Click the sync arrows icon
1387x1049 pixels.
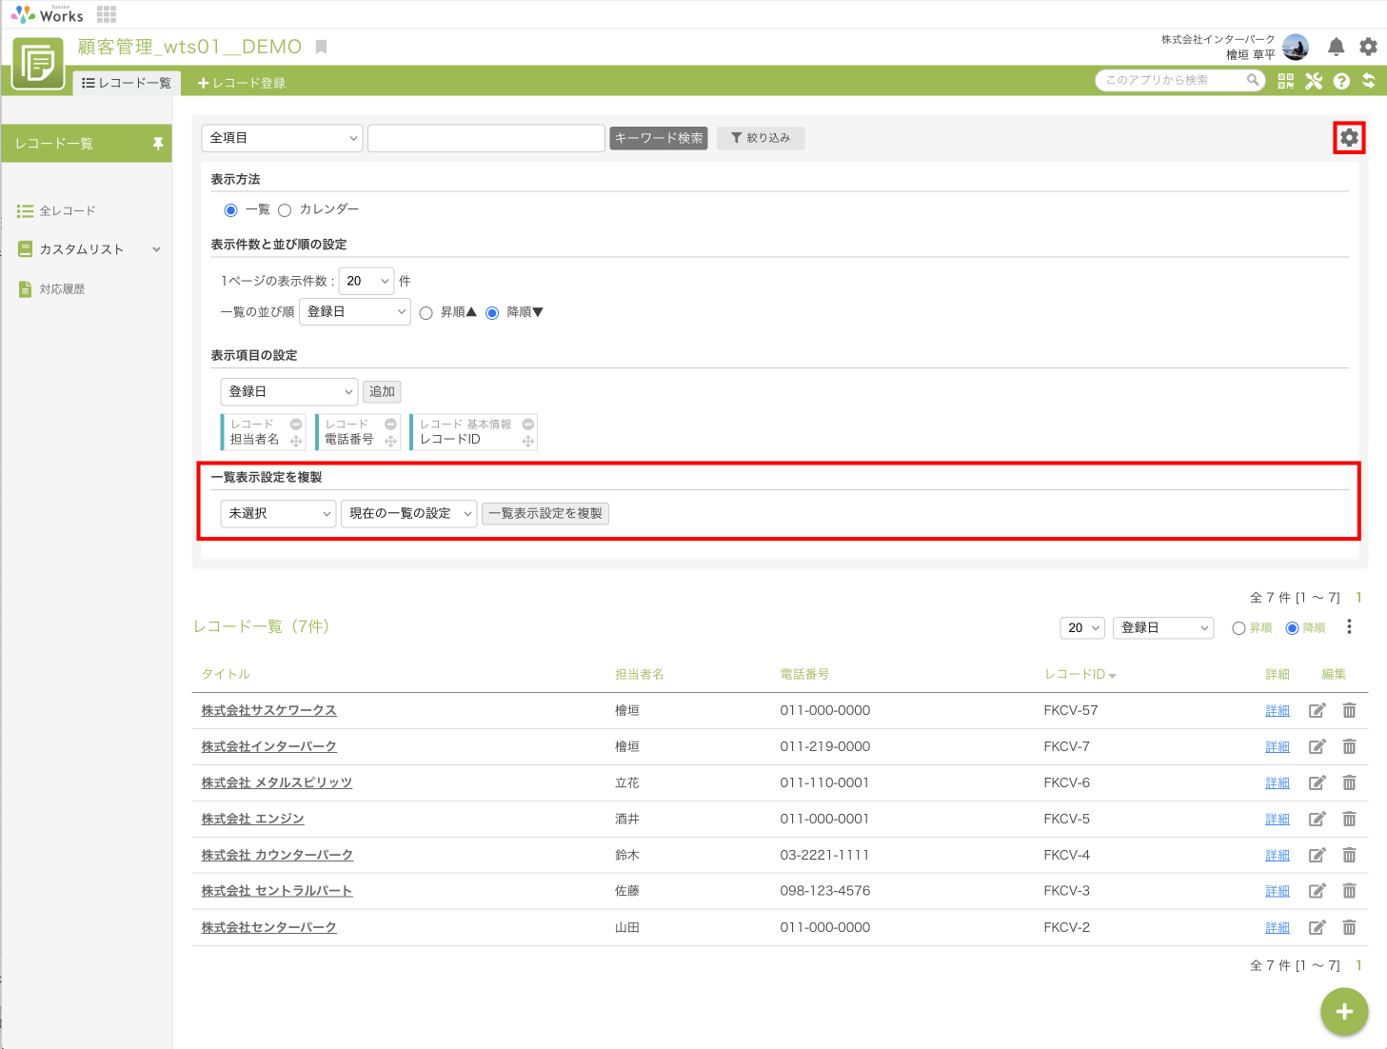pyautogui.click(x=1368, y=81)
